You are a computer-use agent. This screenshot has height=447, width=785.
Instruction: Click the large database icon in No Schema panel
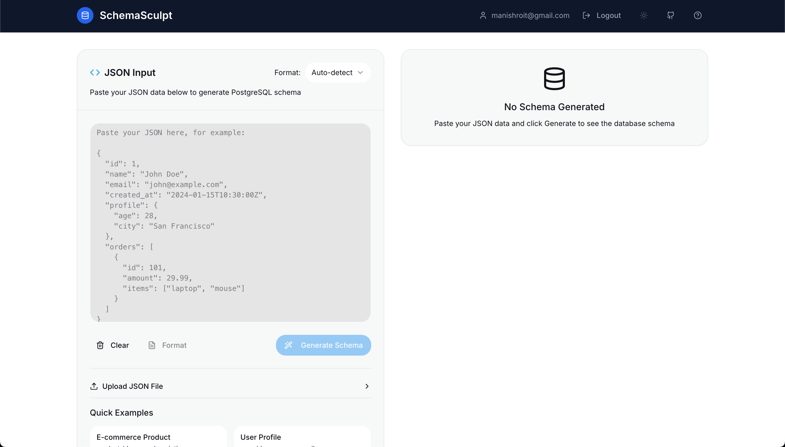pos(554,79)
